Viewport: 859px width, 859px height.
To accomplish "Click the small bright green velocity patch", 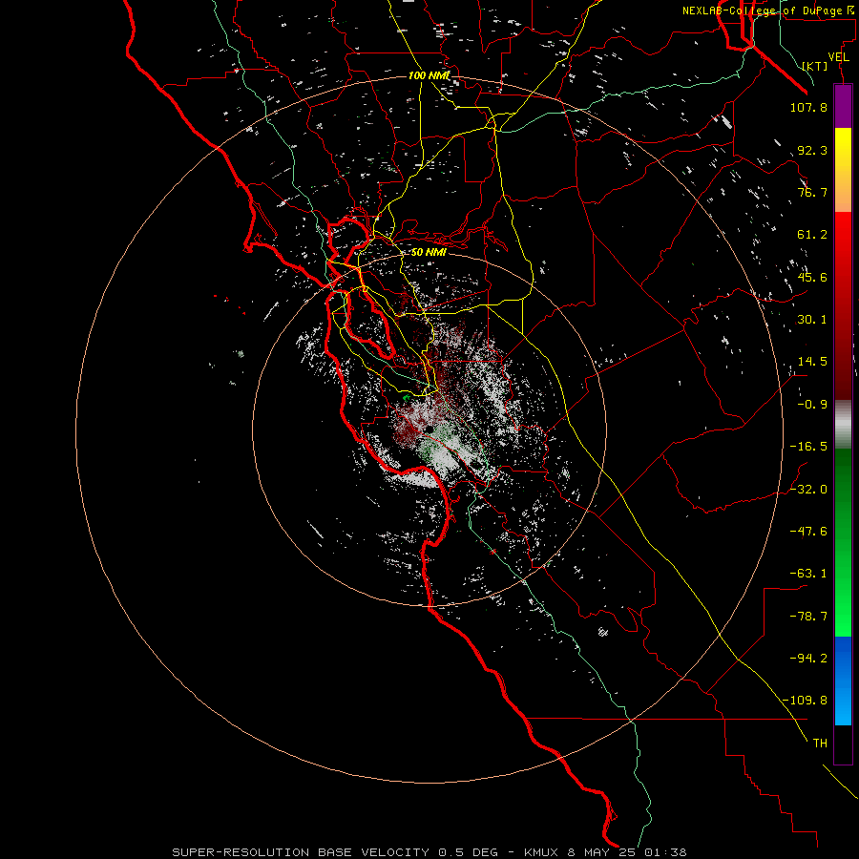I will [407, 397].
